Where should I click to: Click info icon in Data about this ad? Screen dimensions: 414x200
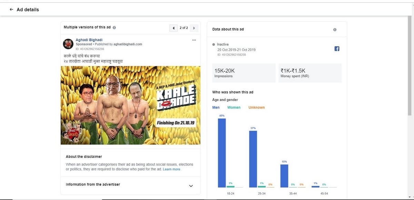point(335,29)
